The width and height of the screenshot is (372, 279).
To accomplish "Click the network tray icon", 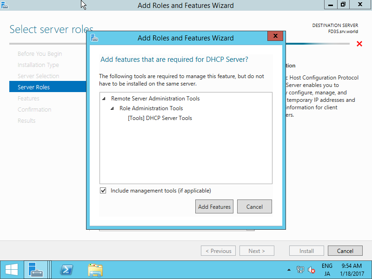I will click(x=300, y=270).
